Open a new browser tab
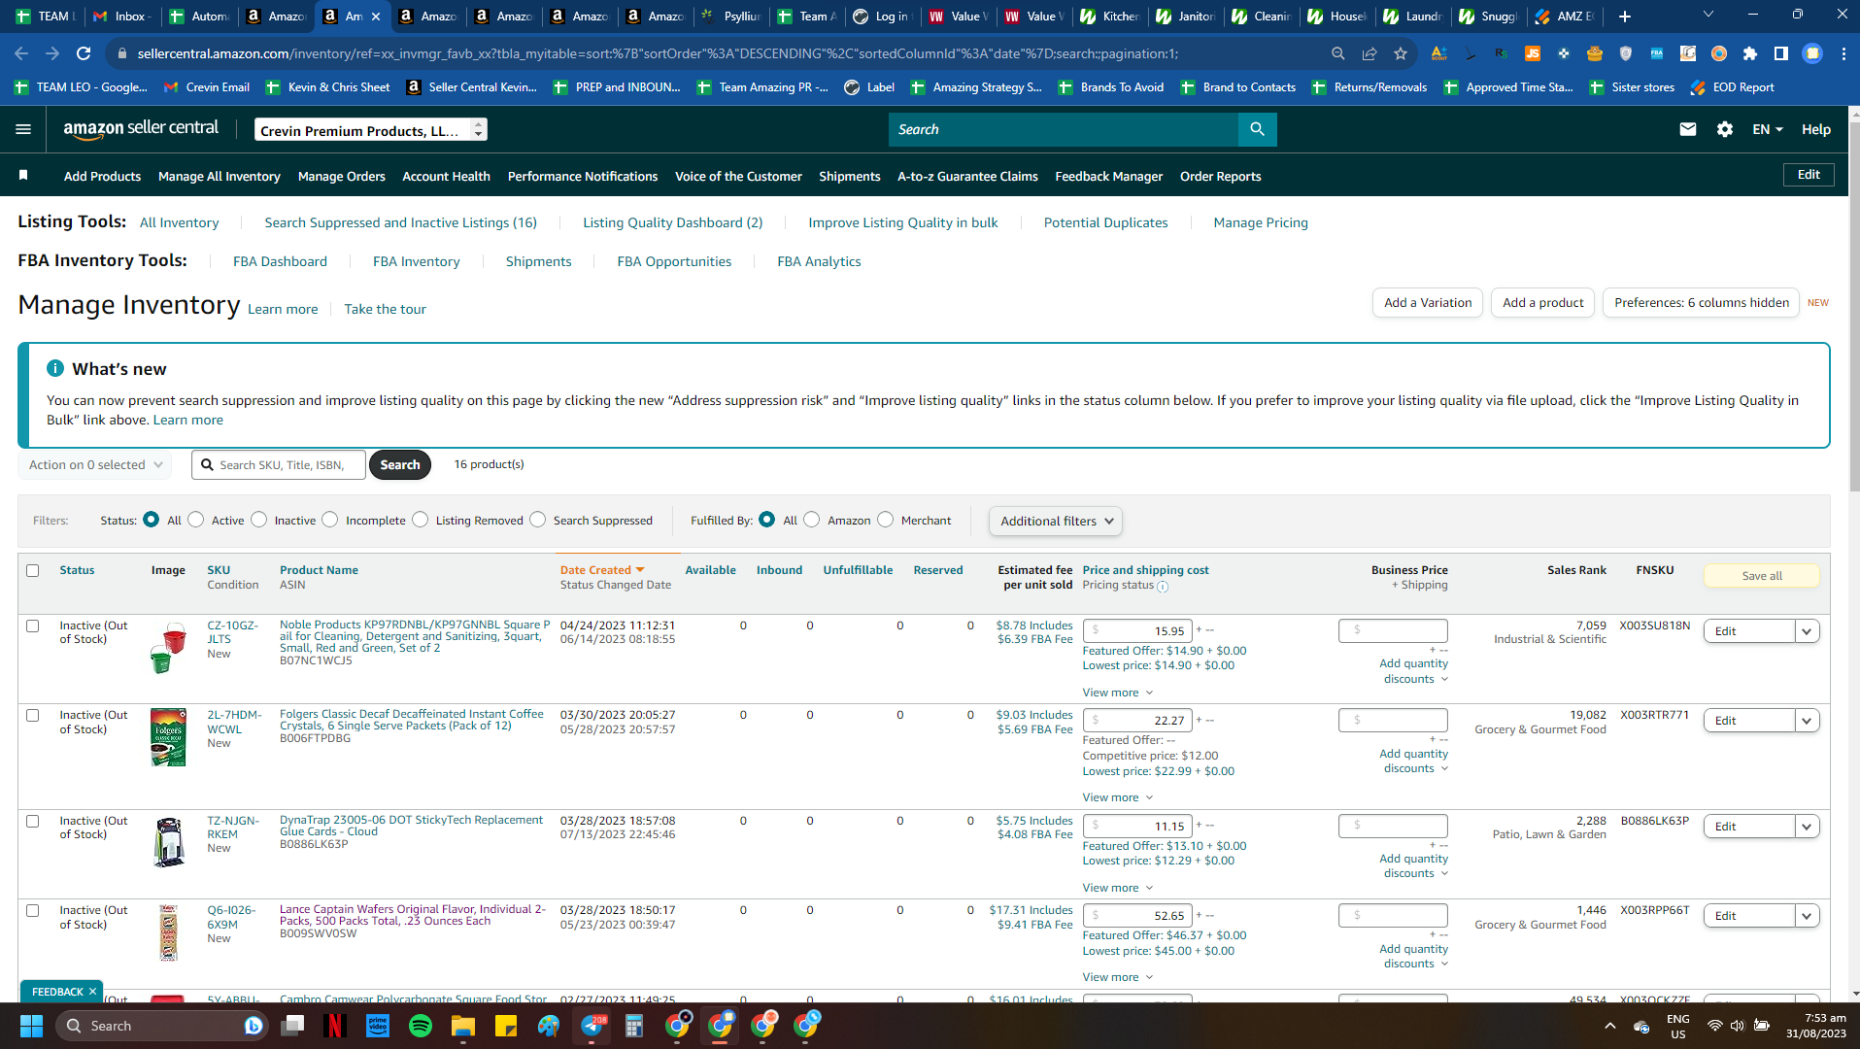The height and width of the screenshot is (1049, 1860). pos(1625,17)
